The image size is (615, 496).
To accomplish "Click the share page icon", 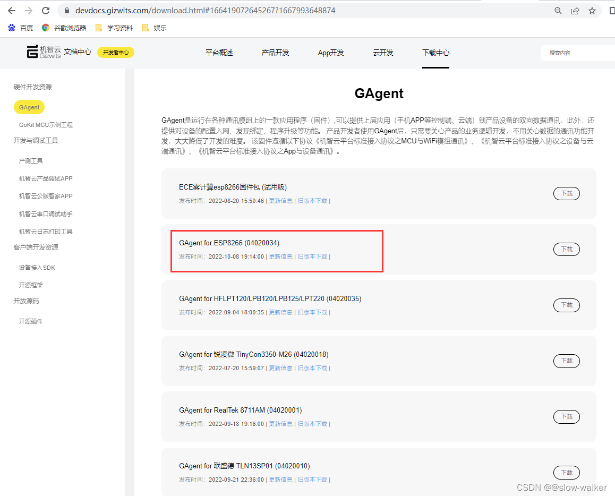I will (x=575, y=11).
